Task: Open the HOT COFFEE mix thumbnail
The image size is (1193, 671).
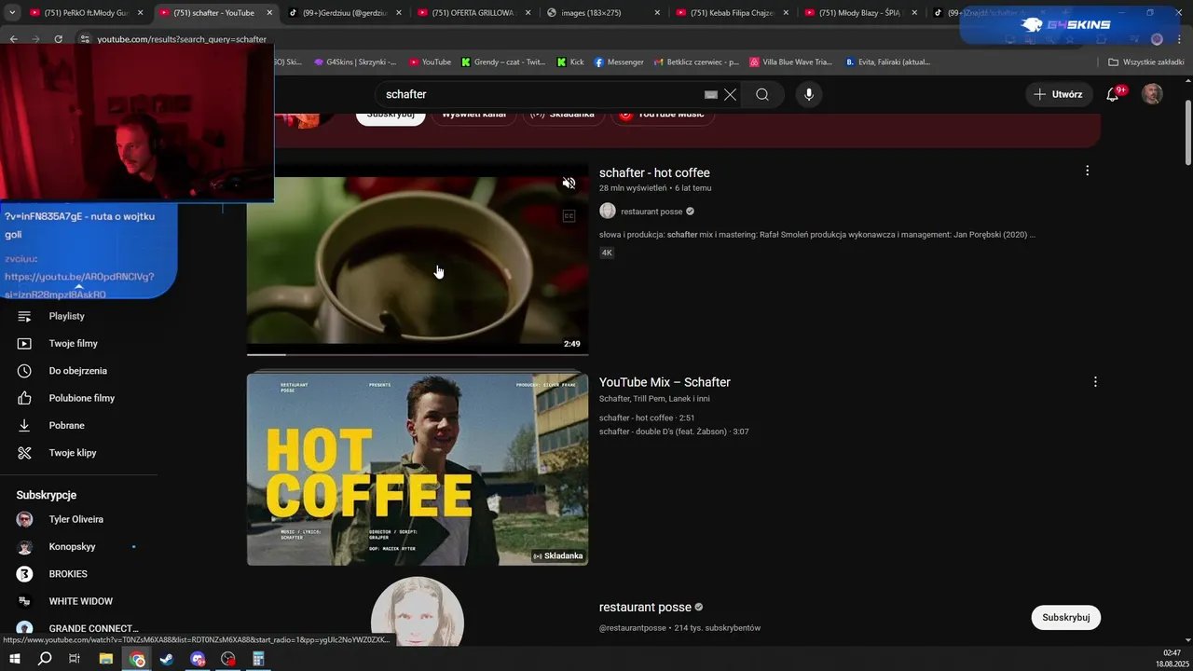Action: (418, 468)
